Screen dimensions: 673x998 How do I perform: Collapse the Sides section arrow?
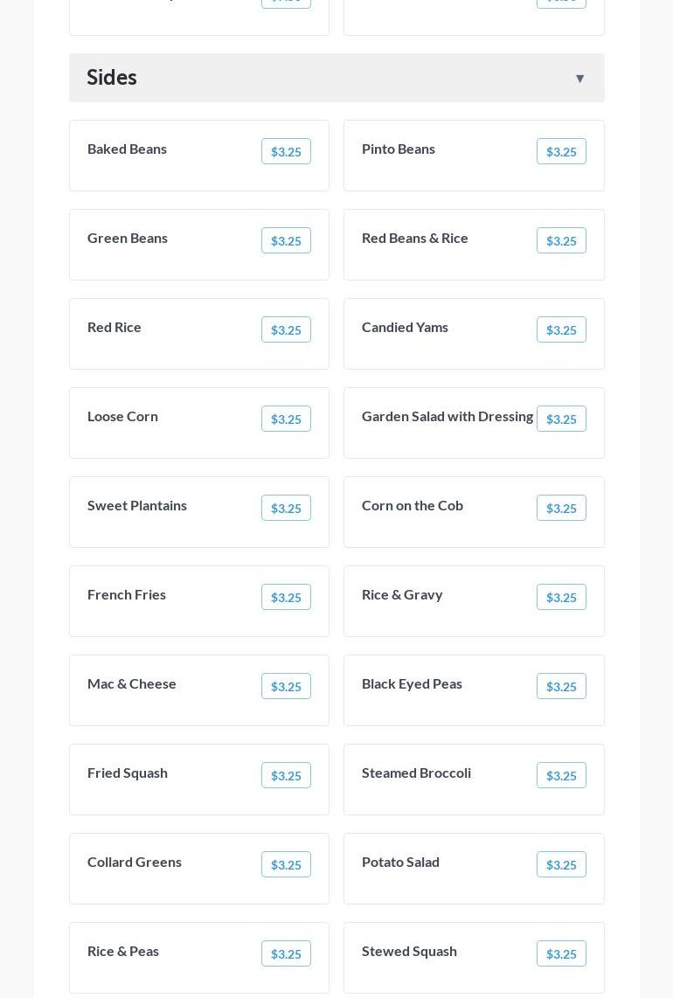coord(579,79)
